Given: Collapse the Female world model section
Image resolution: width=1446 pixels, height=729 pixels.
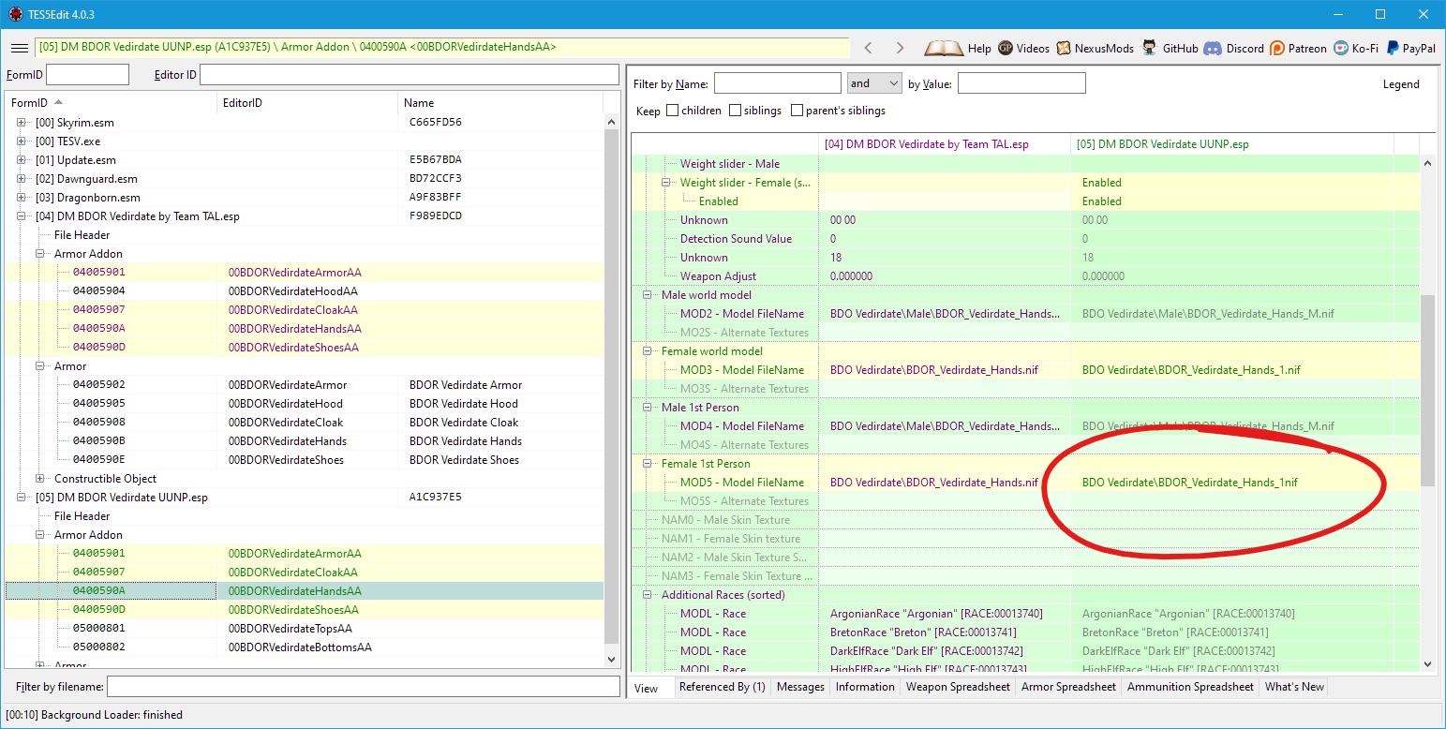Looking at the screenshot, I should point(648,351).
